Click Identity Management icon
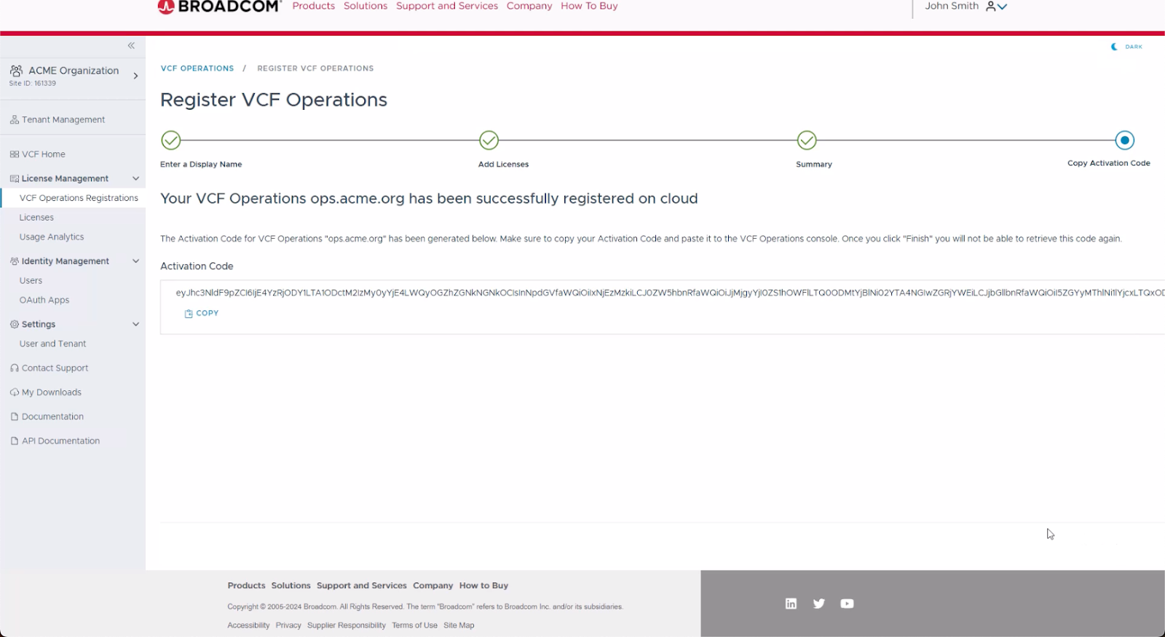 [x=15, y=261]
